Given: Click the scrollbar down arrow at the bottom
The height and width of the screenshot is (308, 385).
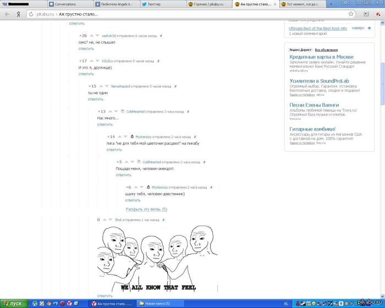Looking at the screenshot, I should tap(383, 296).
